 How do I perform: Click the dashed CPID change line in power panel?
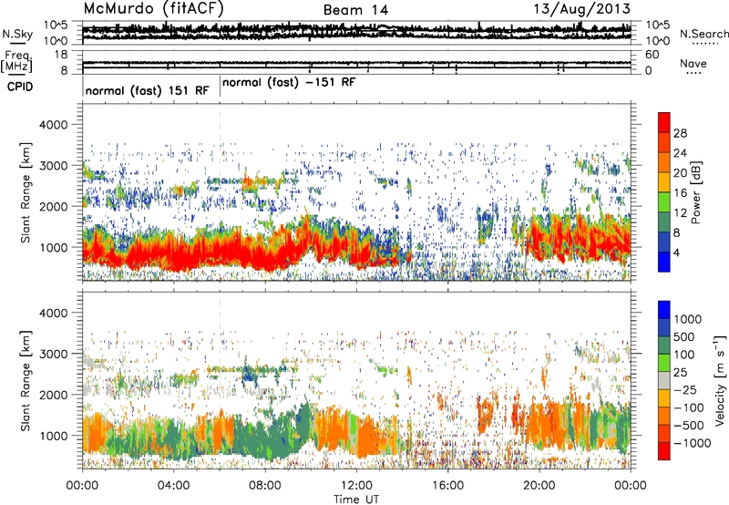click(220, 192)
